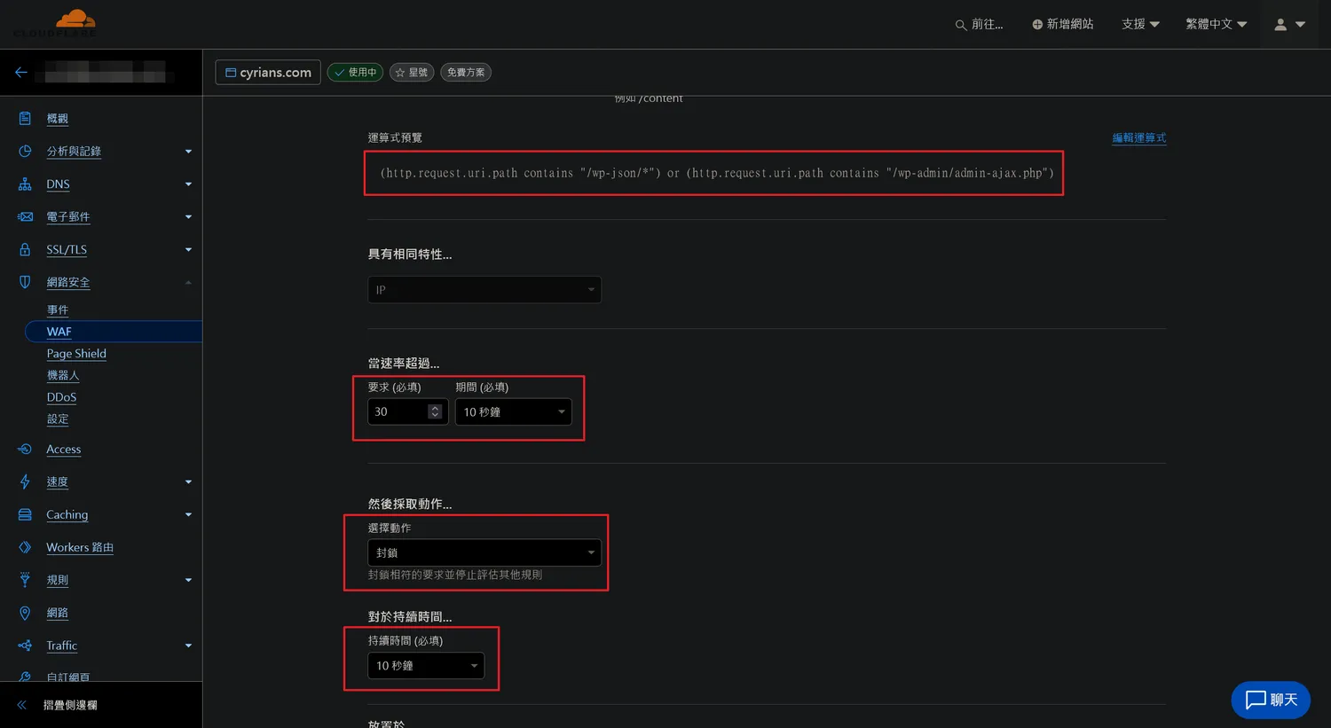Screen dimensions: 1331x728
Task: Collapse the sidebar with 摺疊側邊欄
Action: pos(69,705)
